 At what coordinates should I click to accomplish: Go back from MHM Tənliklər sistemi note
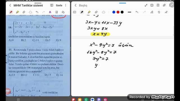[10, 5]
